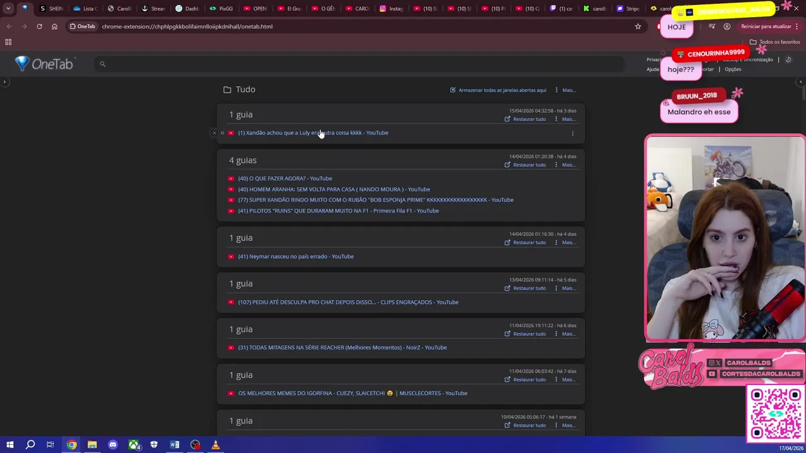The image size is (806, 453).
Task: Switch to the Instagram tab
Action: click(392, 8)
